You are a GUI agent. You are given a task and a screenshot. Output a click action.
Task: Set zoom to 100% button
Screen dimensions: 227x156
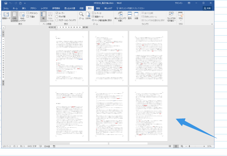point(88,16)
